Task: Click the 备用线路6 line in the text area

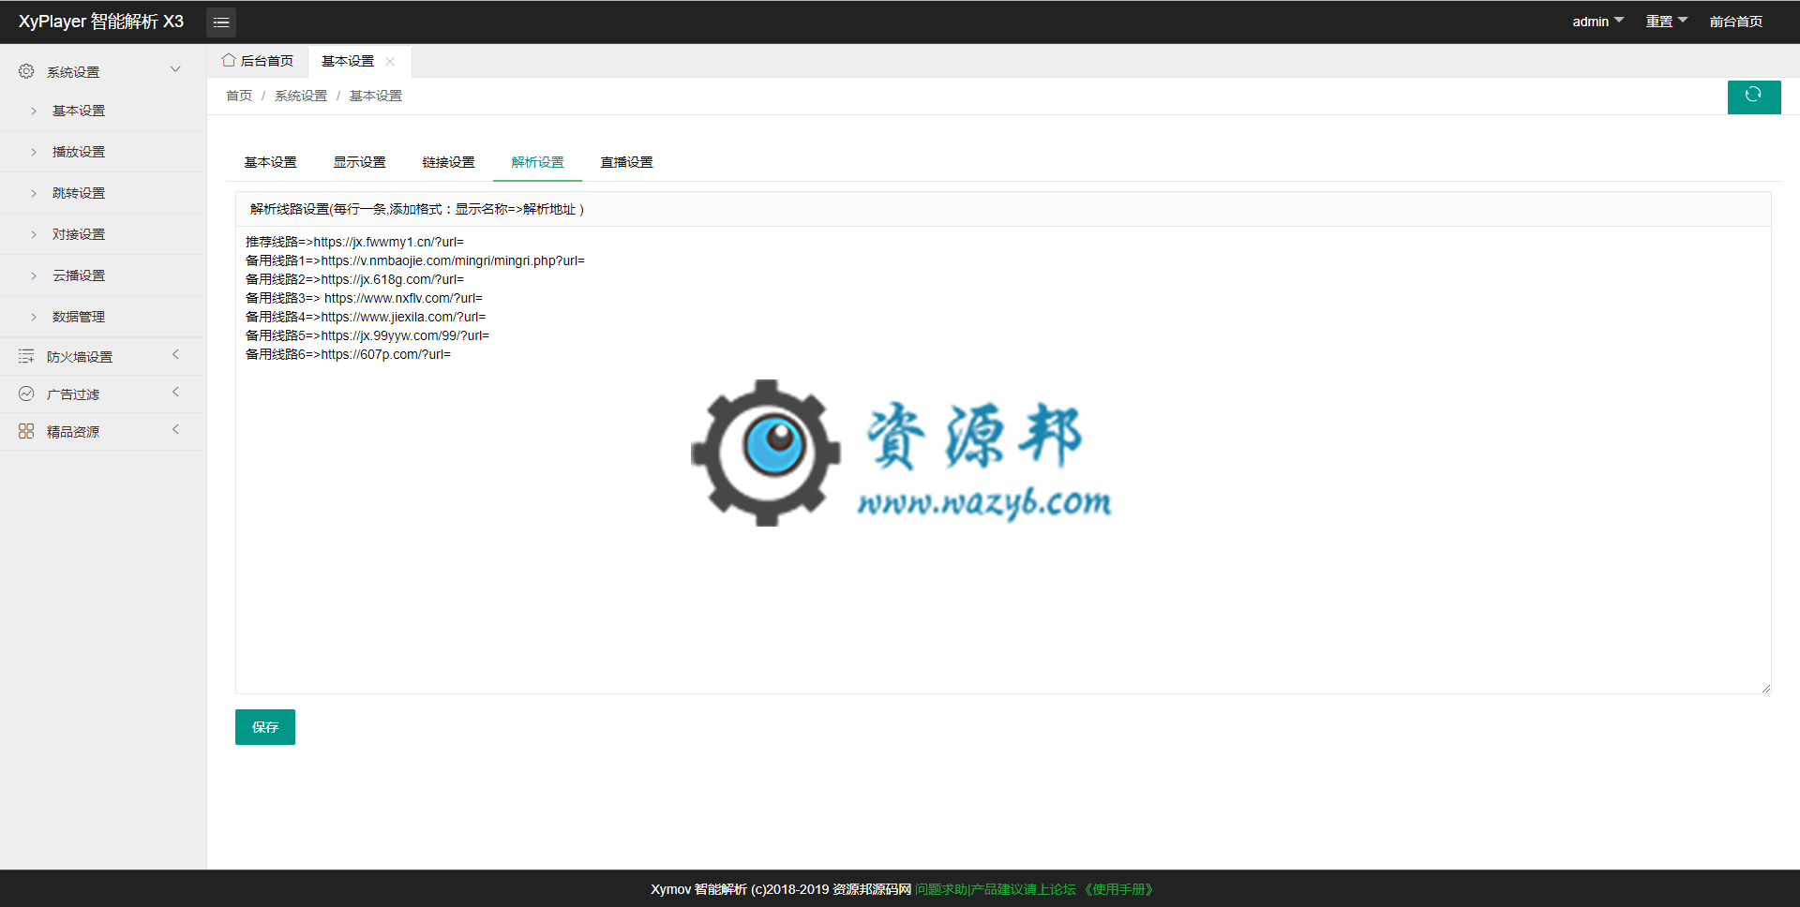Action: coord(348,354)
